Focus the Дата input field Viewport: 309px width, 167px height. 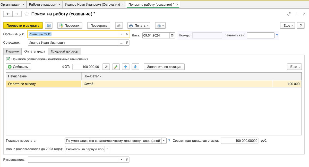tap(156, 35)
